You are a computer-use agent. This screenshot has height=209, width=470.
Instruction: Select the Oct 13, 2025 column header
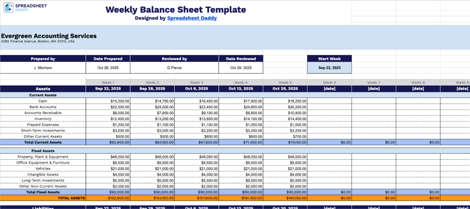pyautogui.click(x=241, y=88)
